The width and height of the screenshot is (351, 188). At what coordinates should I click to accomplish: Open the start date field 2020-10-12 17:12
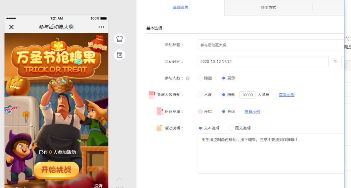[263, 62]
